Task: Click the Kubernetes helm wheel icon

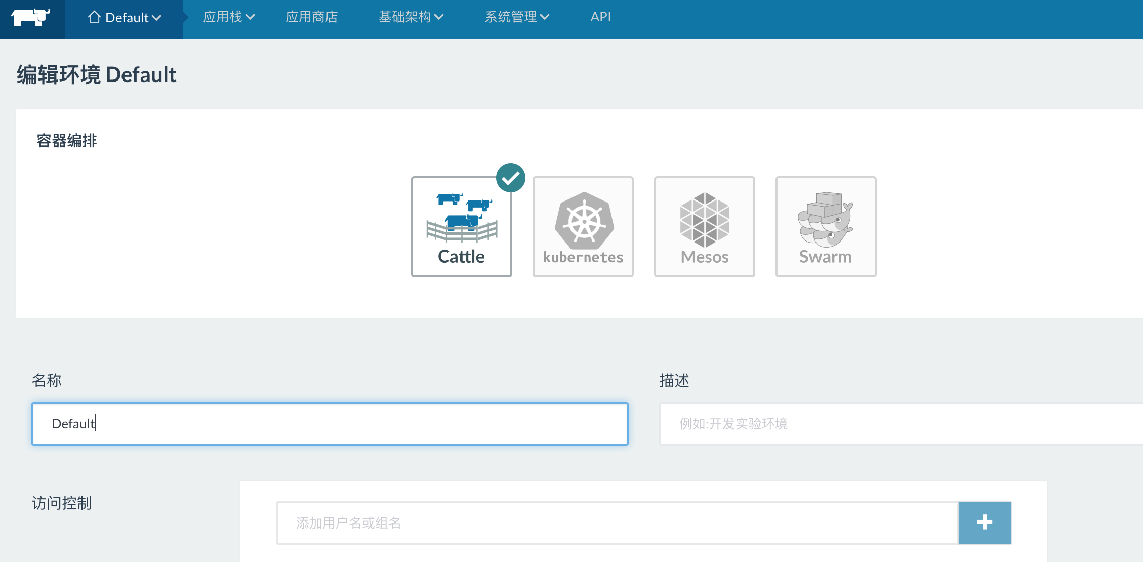Action: (584, 220)
